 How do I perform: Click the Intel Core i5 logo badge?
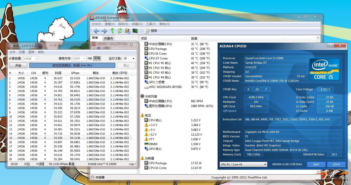pos(324,69)
